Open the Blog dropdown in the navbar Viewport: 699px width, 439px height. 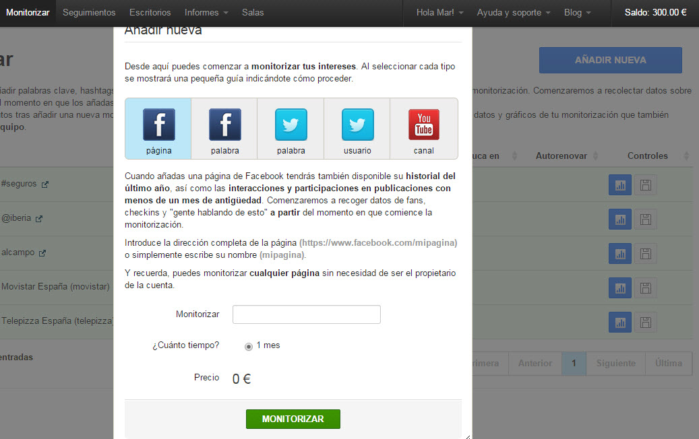[x=577, y=13]
